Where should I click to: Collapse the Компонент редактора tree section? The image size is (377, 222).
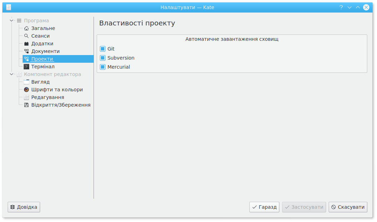click(12, 74)
